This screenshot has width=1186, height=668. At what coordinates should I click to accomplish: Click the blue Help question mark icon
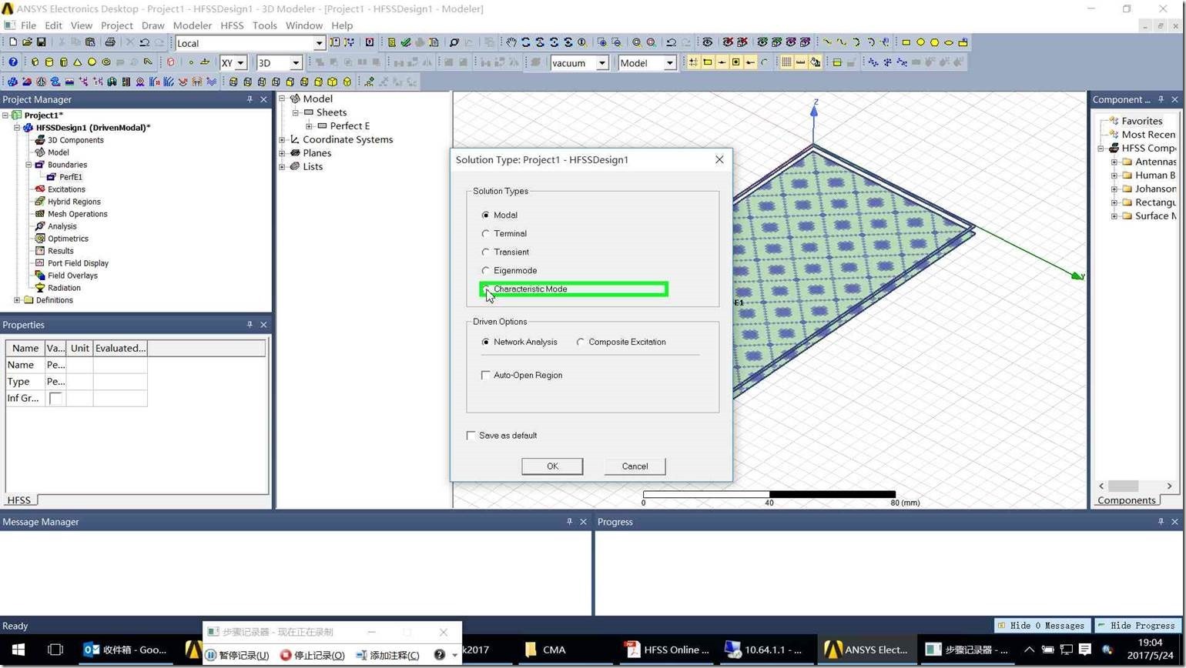tap(12, 62)
